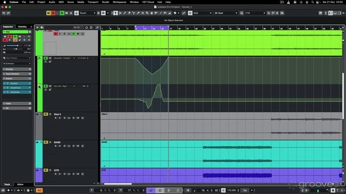Switch to the Editor tab at bottom
This screenshot has width=346, height=194.
pos(21,184)
